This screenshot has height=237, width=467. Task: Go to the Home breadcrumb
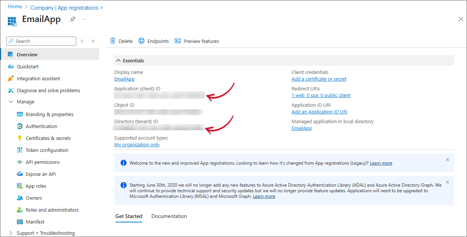tap(15, 7)
